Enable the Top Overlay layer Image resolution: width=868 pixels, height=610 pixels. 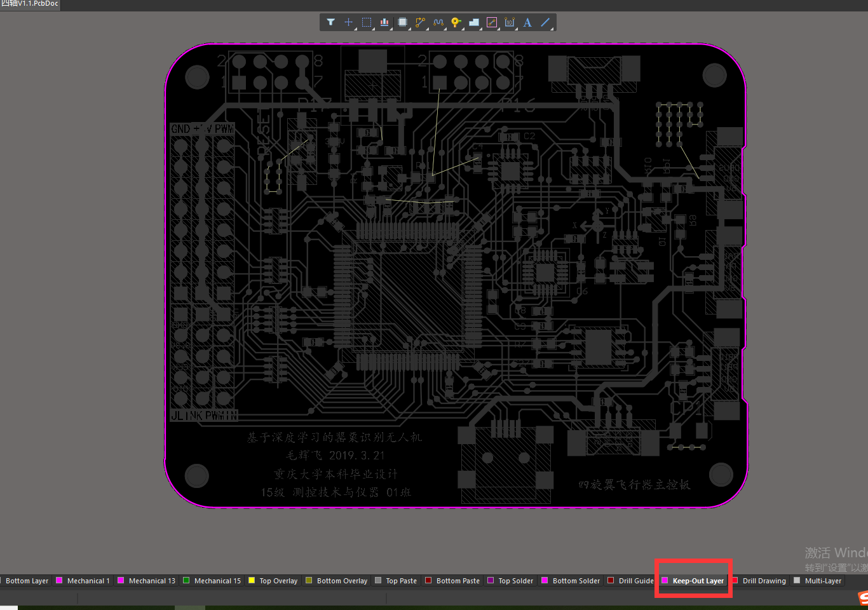pyautogui.click(x=278, y=580)
